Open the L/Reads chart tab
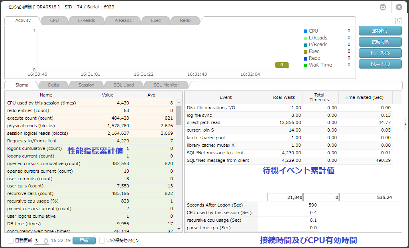This screenshot has height=248, width=409. coord(87,20)
